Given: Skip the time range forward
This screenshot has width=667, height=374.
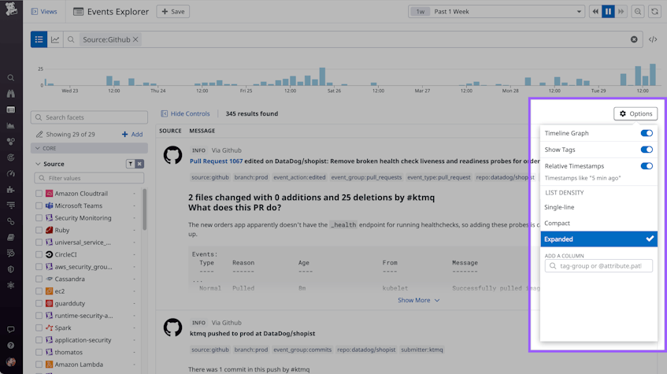Looking at the screenshot, I should [x=621, y=12].
